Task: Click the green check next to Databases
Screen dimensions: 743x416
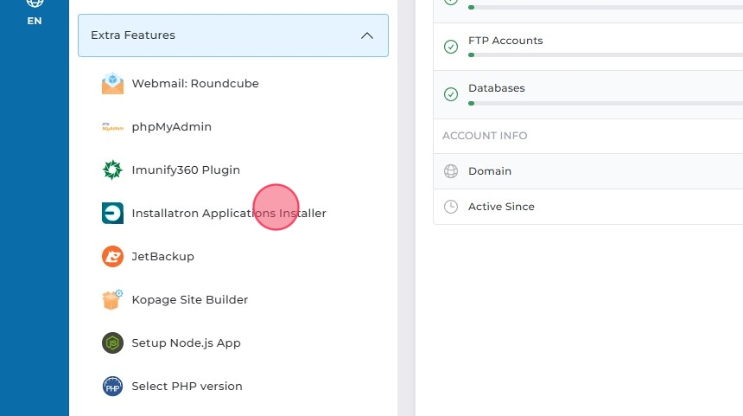Action: [450, 94]
